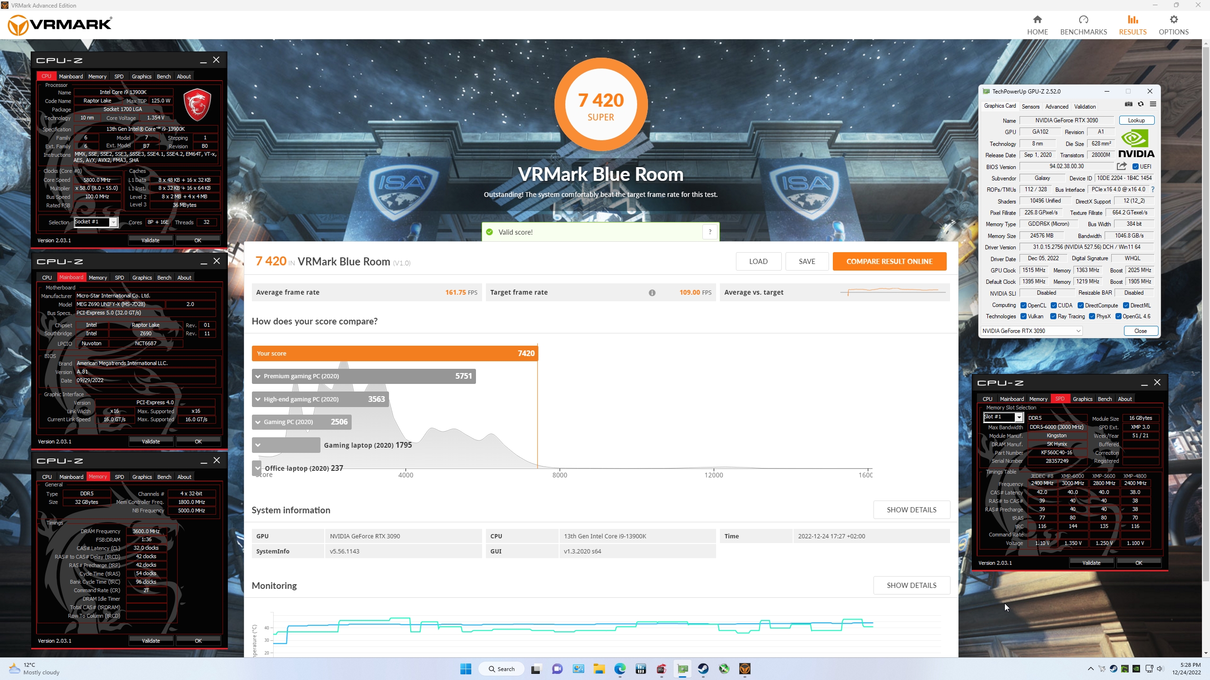Open the GPU-Z hamburger menu
Screen dimensions: 1210x680
[x=1153, y=104]
